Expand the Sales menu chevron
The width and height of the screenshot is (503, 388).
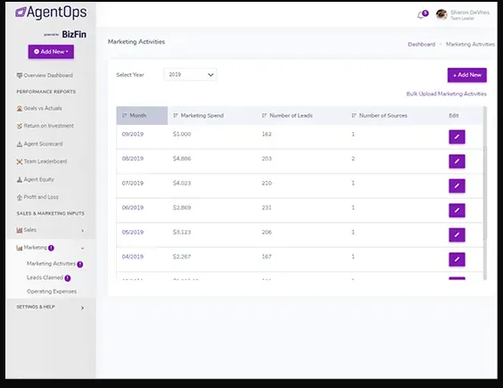[82, 230]
